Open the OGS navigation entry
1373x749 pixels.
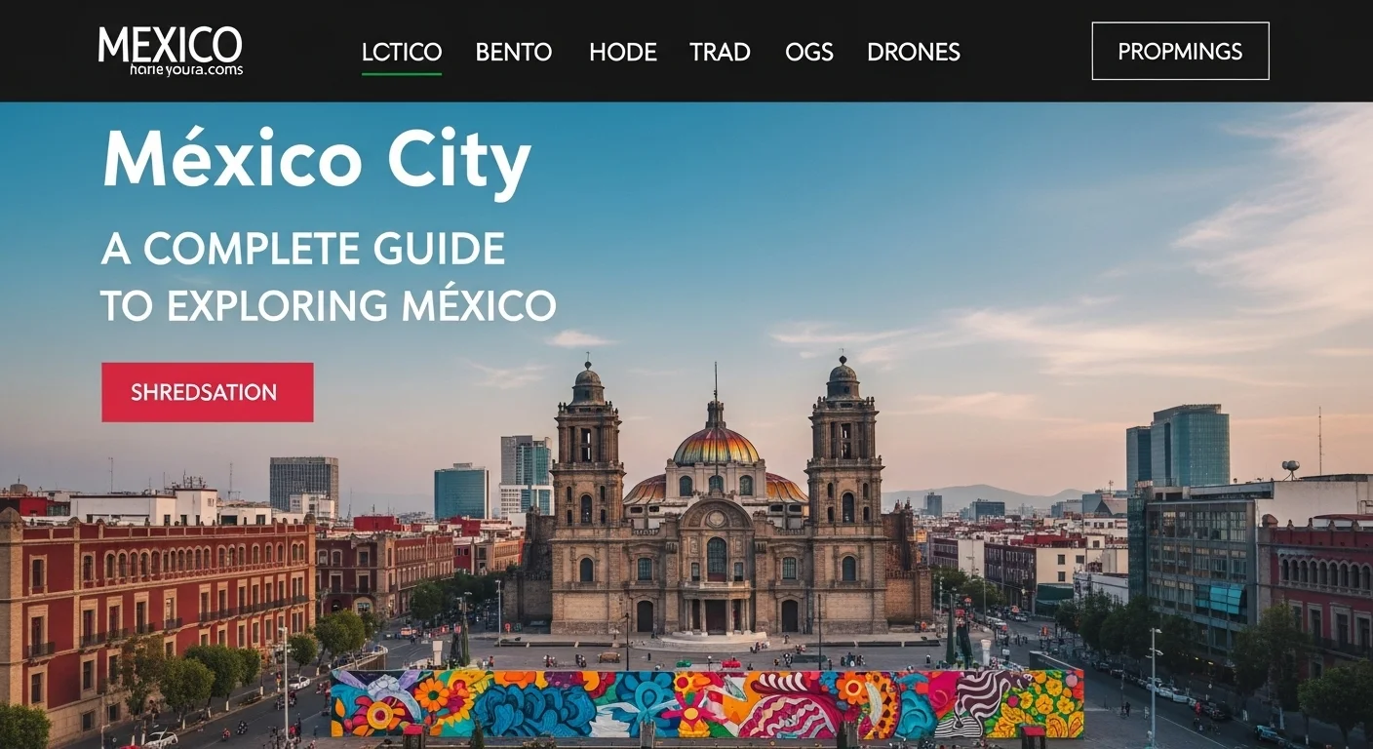coord(809,53)
